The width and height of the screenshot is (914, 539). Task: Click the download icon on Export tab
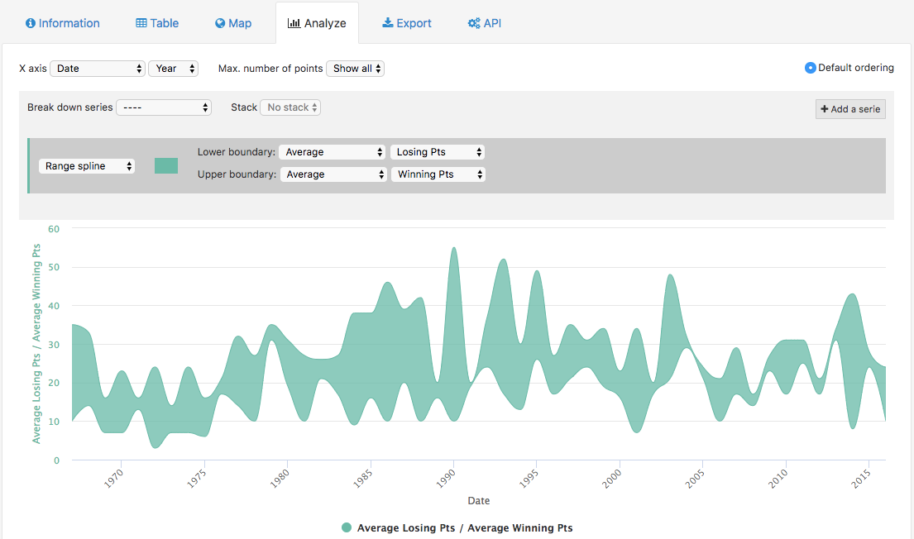click(x=387, y=23)
